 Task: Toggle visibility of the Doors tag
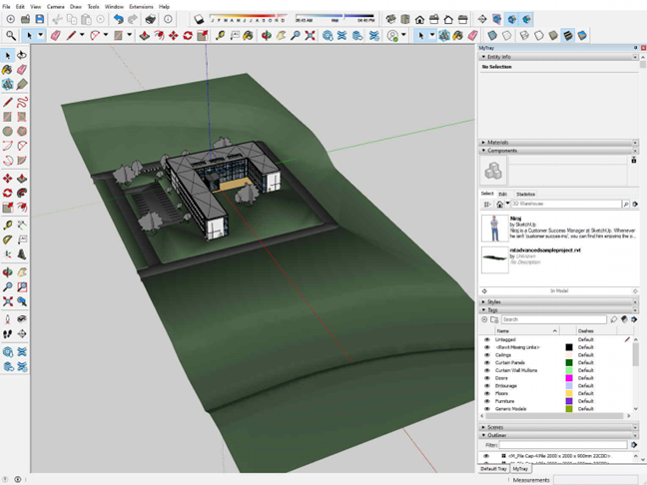coord(486,378)
